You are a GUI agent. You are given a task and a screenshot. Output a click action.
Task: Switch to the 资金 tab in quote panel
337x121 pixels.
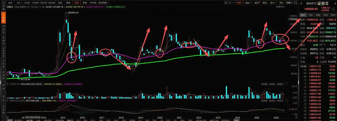click(x=311, y=15)
